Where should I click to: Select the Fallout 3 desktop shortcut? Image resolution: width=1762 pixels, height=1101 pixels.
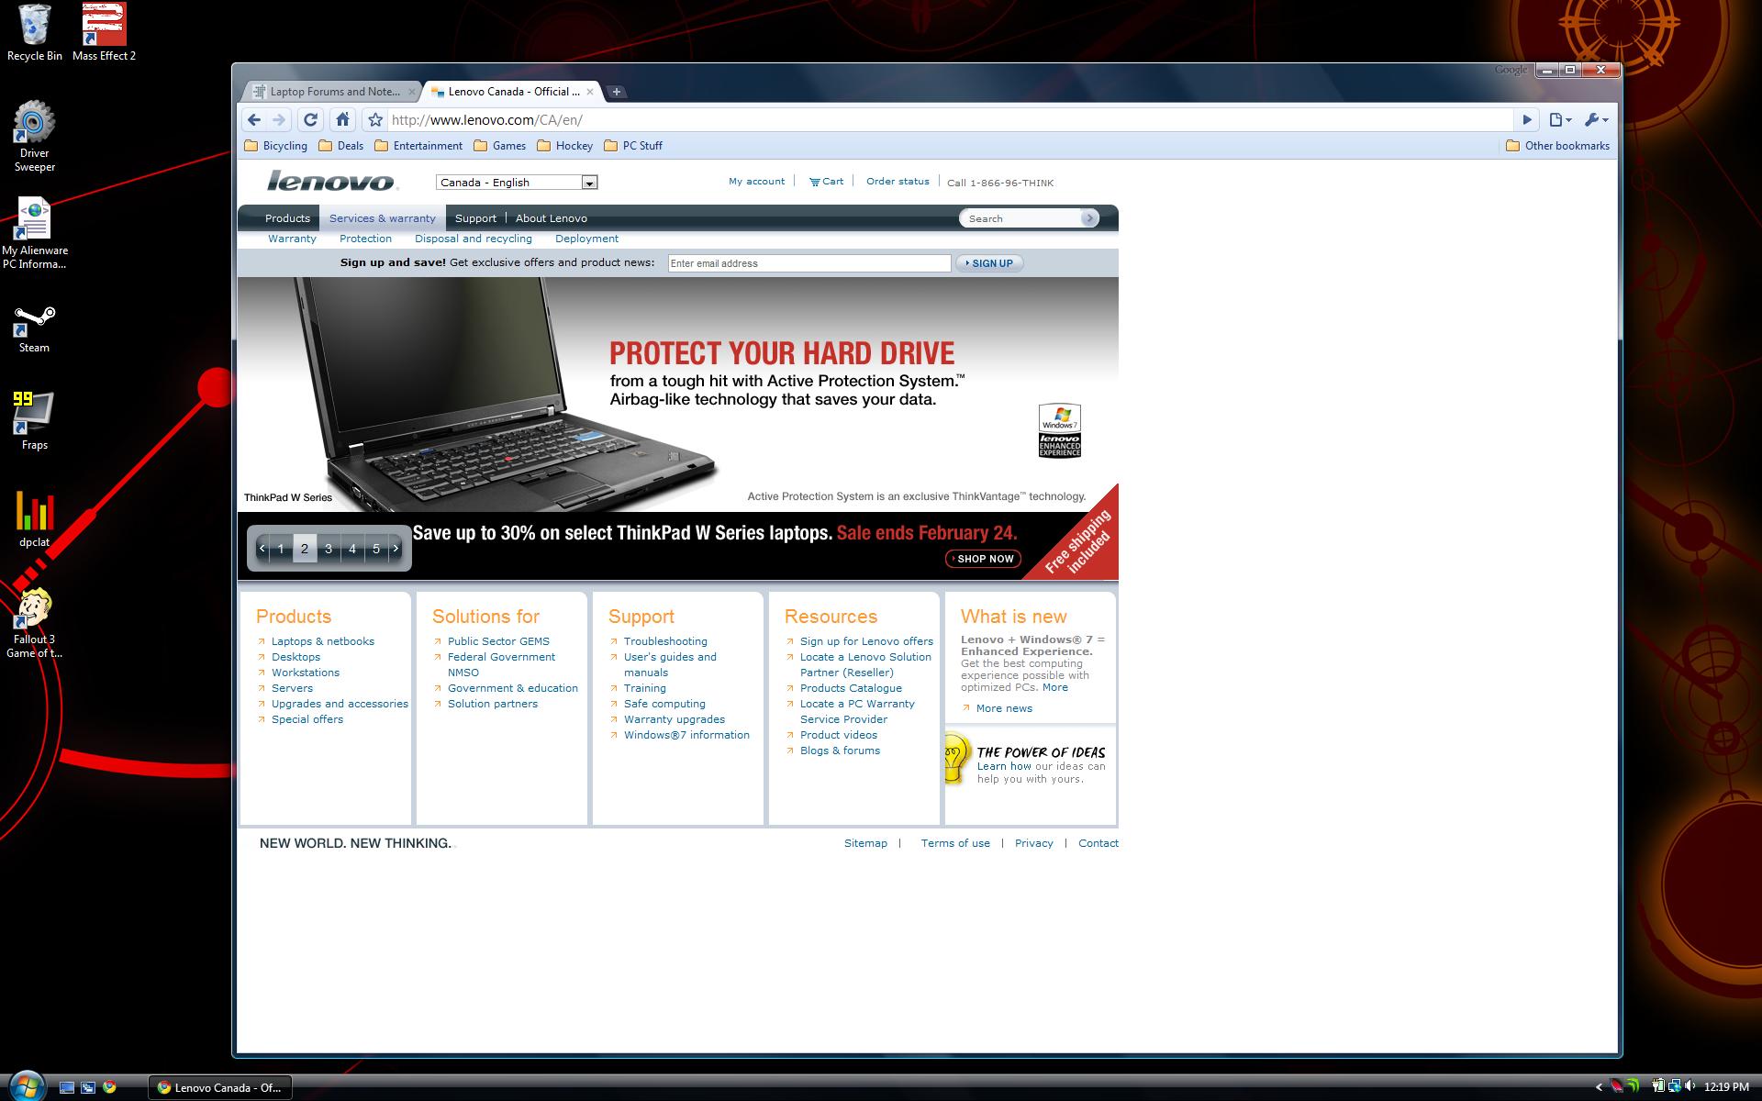tap(34, 624)
